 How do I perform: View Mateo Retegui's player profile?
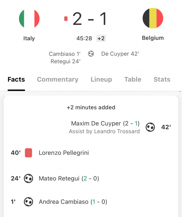pyautogui.click(x=59, y=179)
